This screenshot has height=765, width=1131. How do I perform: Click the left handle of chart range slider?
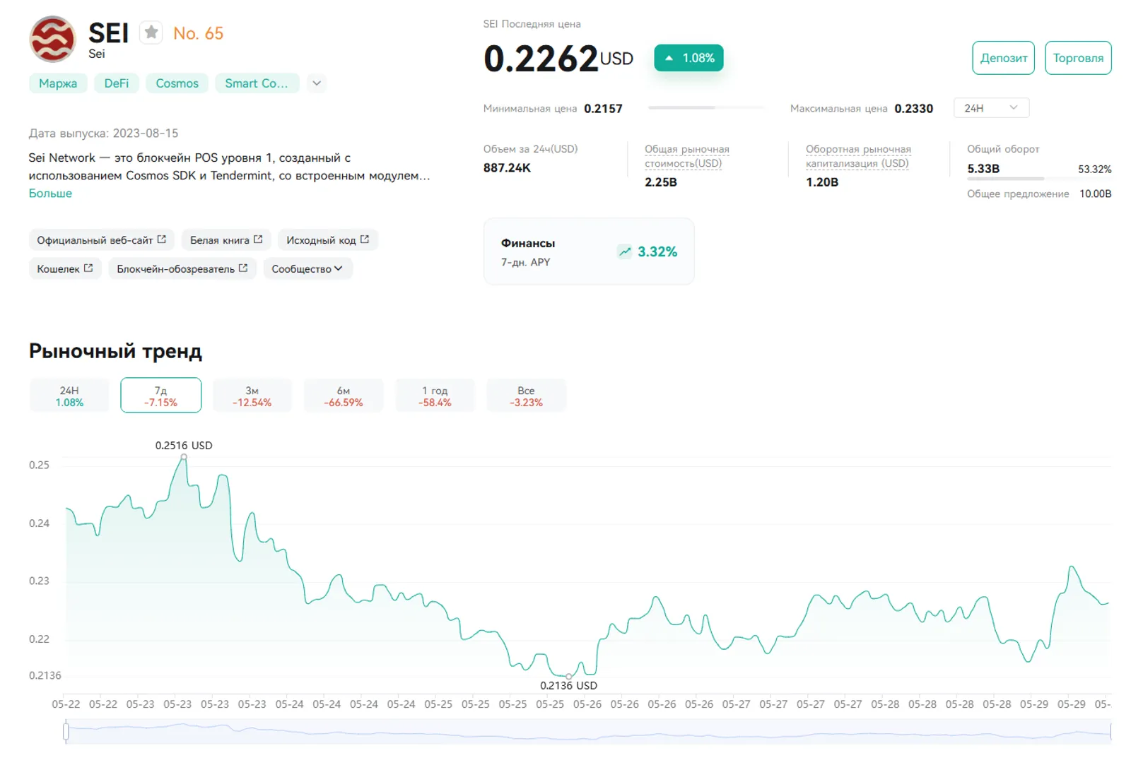pos(66,732)
